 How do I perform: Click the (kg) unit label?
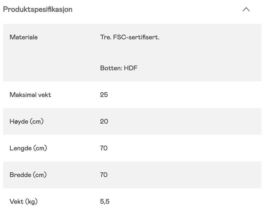31,201
